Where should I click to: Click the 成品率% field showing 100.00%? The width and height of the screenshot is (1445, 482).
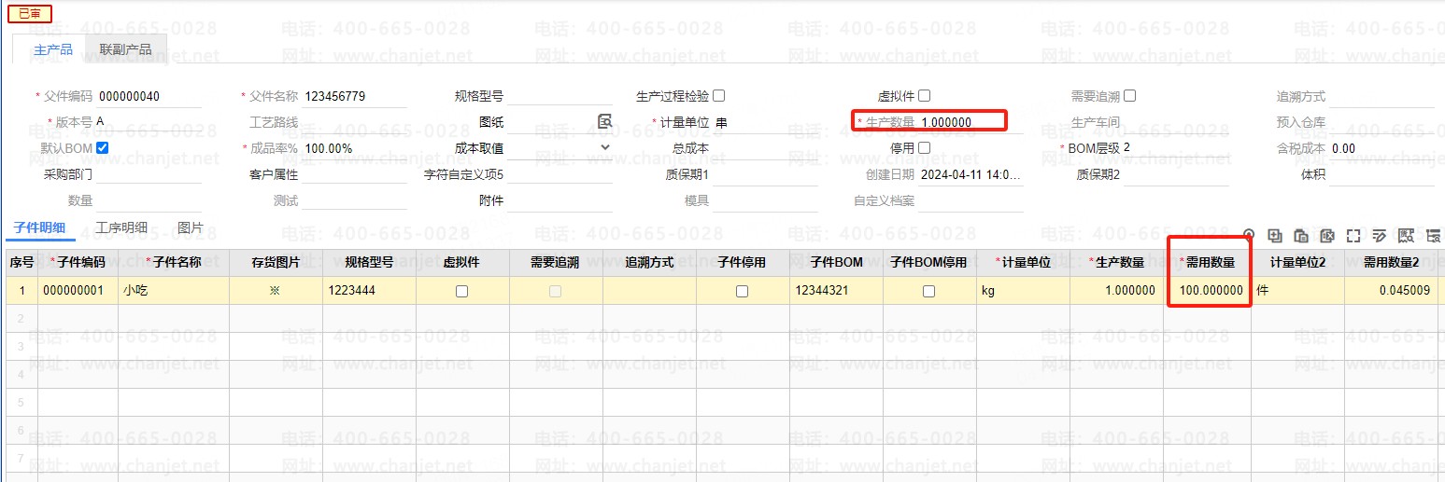[355, 148]
